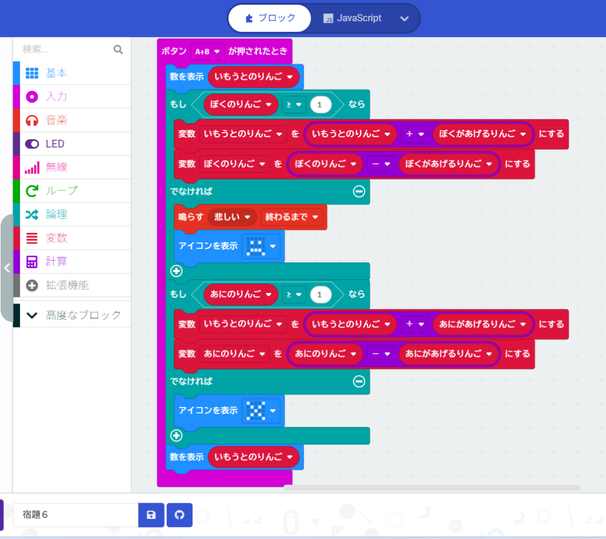Change second ≥ comparison operator
This screenshot has height=539, width=606.
click(294, 294)
